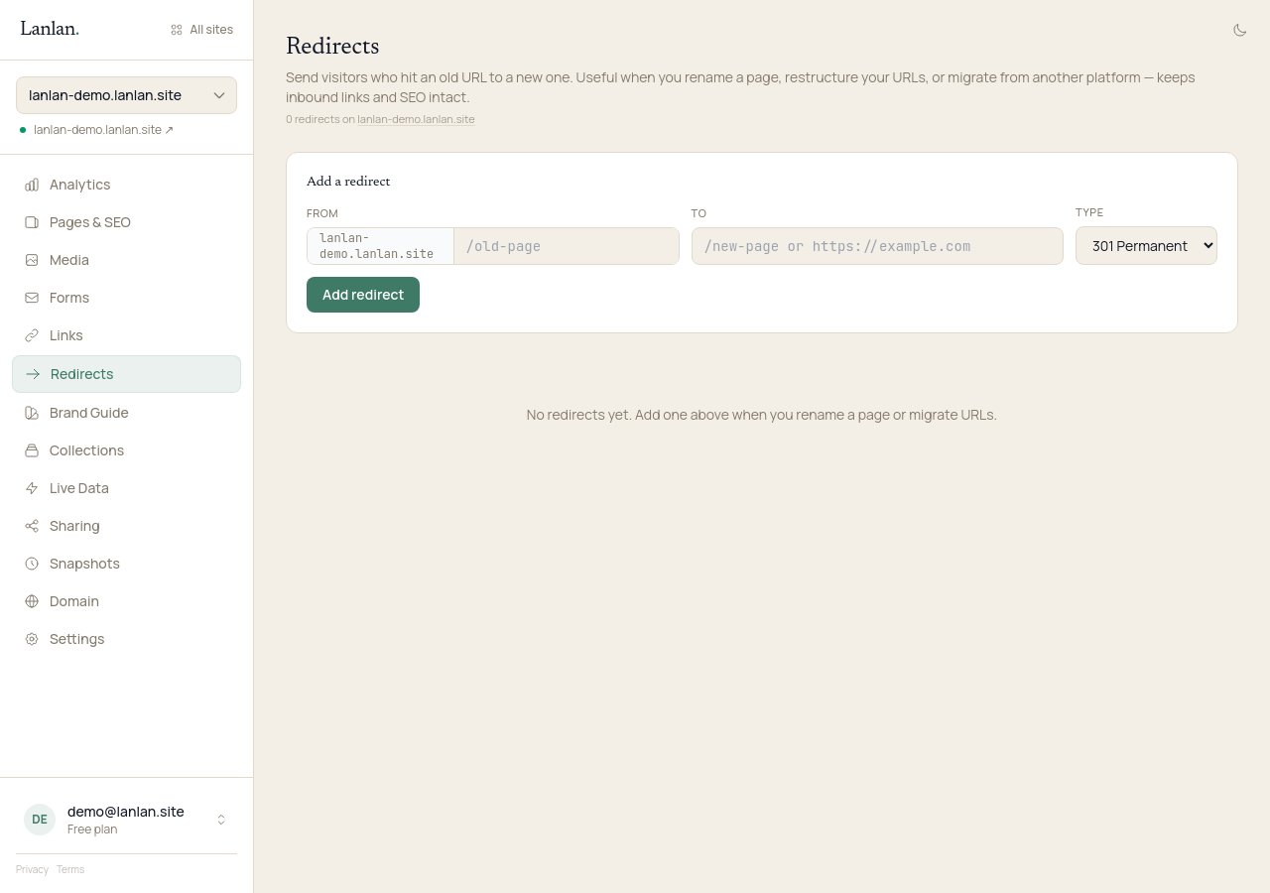Click the Brand Guide icon
Viewport: 1270px width, 893px height.
(32, 413)
